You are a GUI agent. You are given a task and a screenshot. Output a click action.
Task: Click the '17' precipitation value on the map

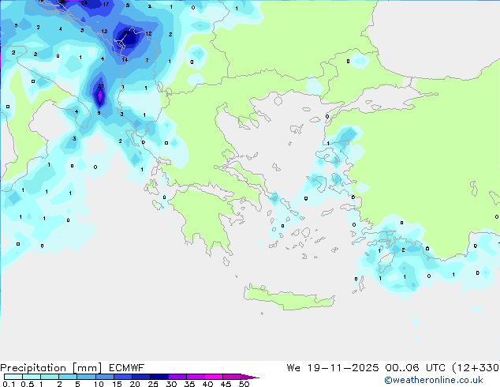coord(106,4)
